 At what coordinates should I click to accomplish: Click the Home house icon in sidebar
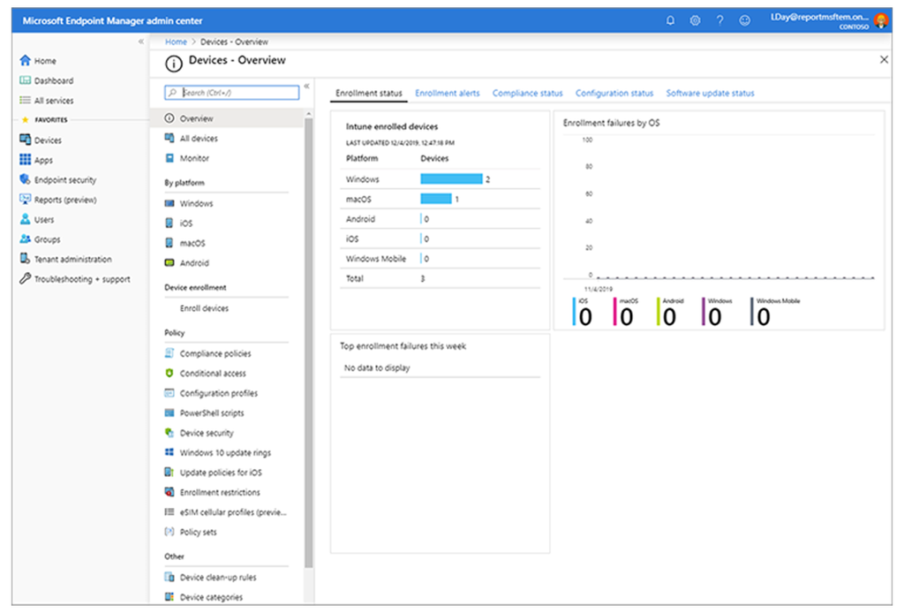pyautogui.click(x=26, y=61)
